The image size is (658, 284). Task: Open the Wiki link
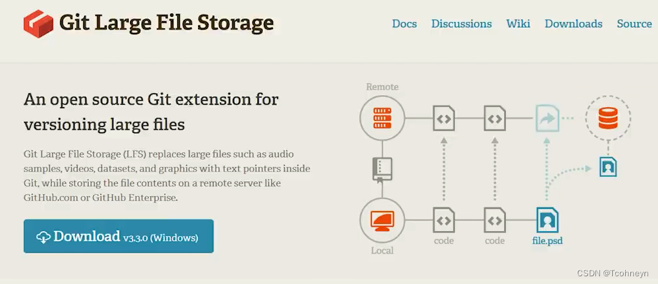click(x=518, y=24)
